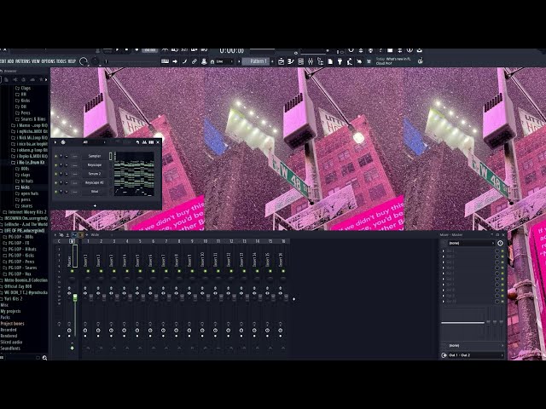
Task: Click the What's new in FL news link
Action: coord(393,61)
